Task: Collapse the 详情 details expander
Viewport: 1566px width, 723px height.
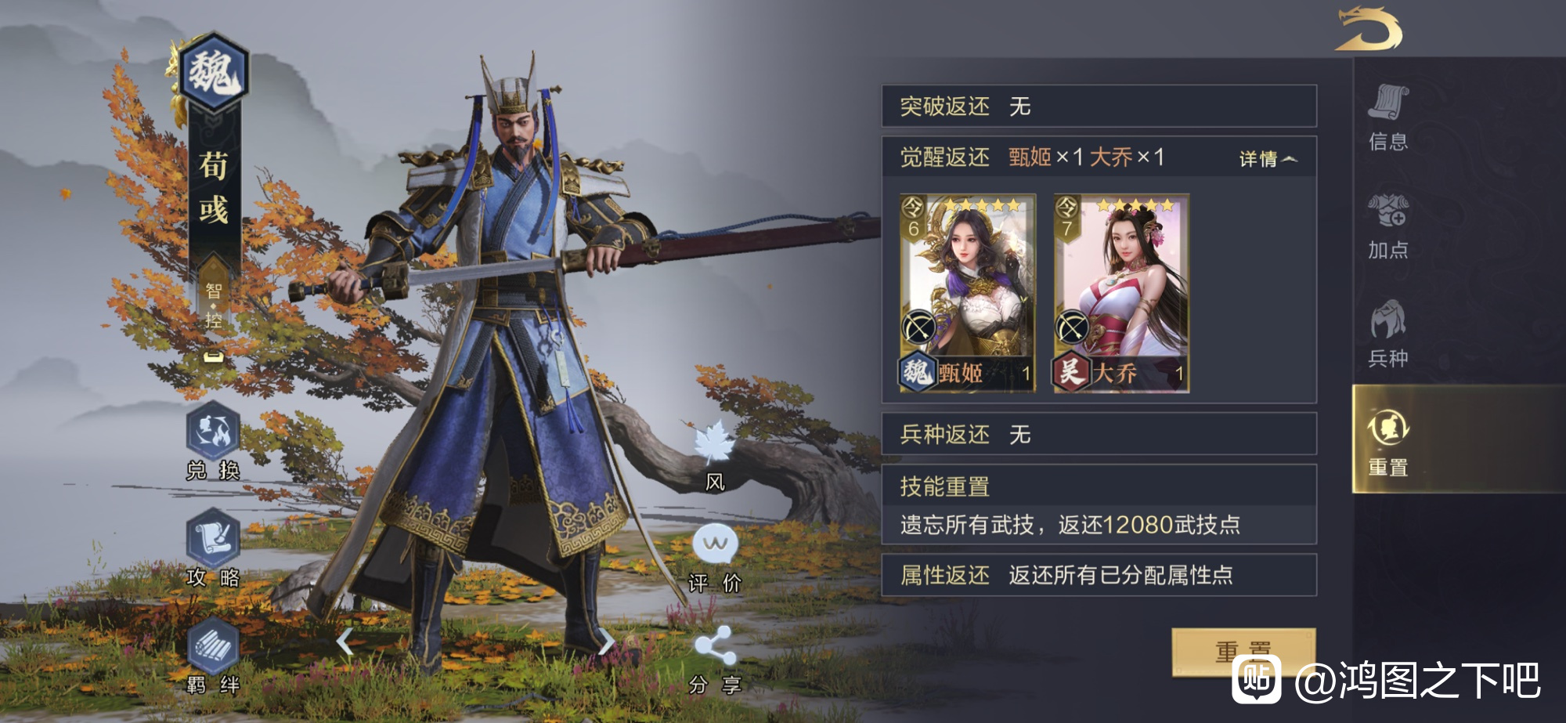Action: tap(1268, 159)
